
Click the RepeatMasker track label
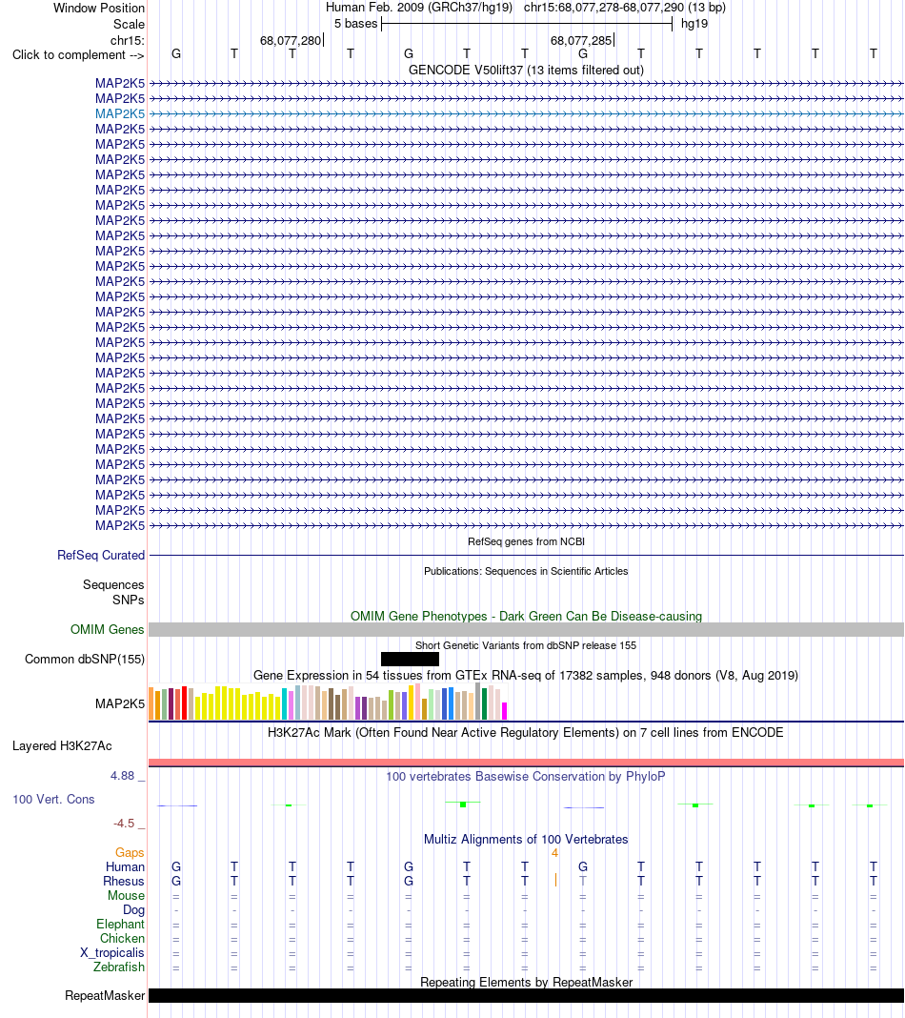105,995
